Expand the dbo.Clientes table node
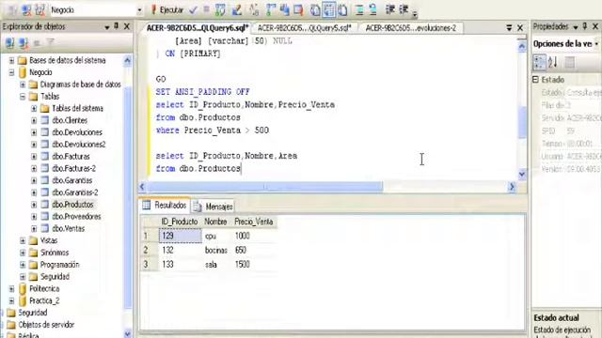602x338 pixels. tap(34, 120)
